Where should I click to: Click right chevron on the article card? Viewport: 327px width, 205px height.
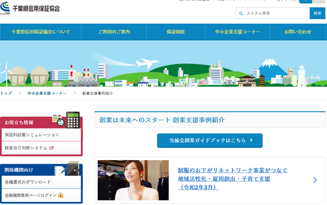pos(315,180)
